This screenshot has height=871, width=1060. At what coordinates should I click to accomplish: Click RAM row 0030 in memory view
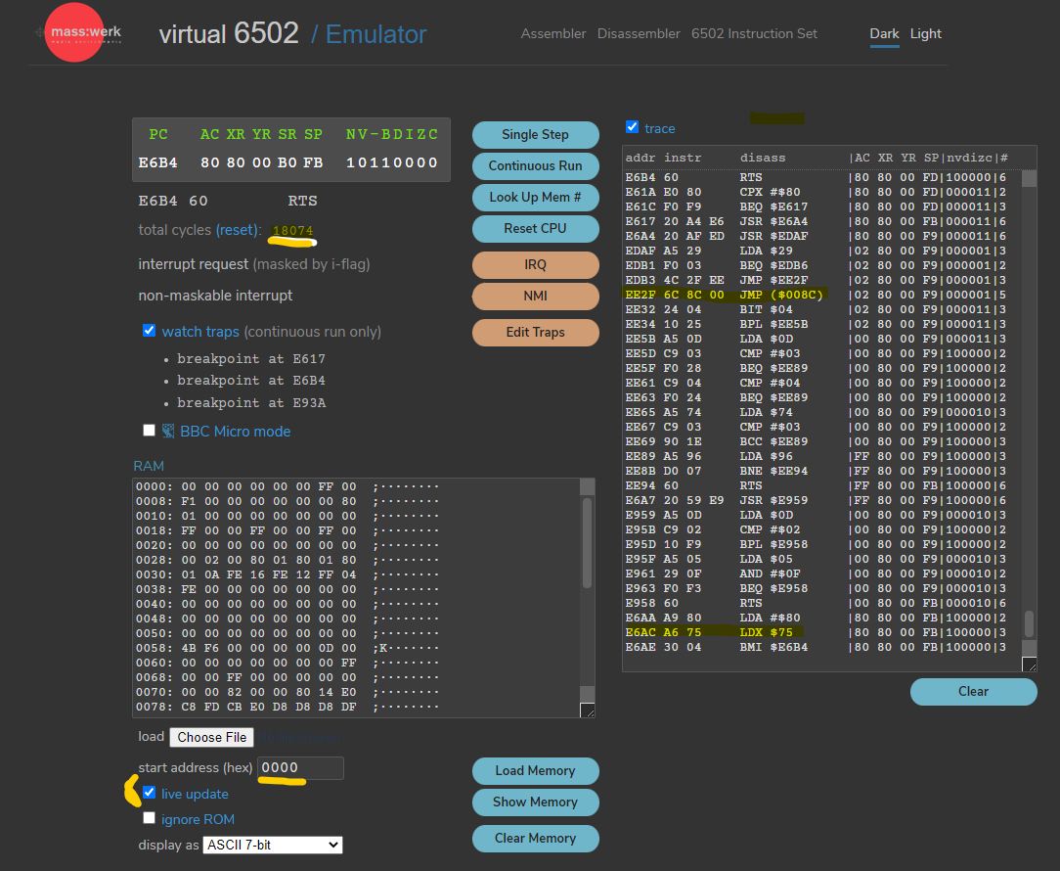(287, 574)
